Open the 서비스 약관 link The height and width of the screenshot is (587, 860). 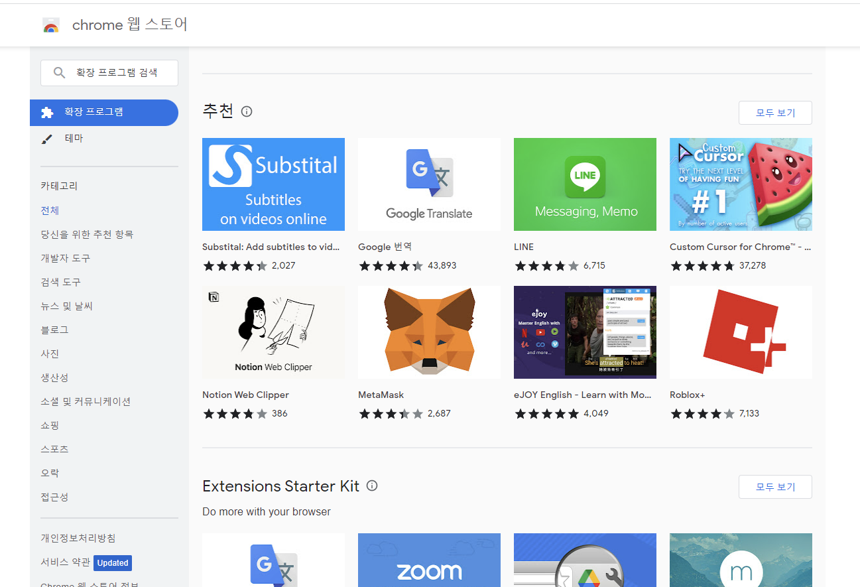[x=64, y=562]
